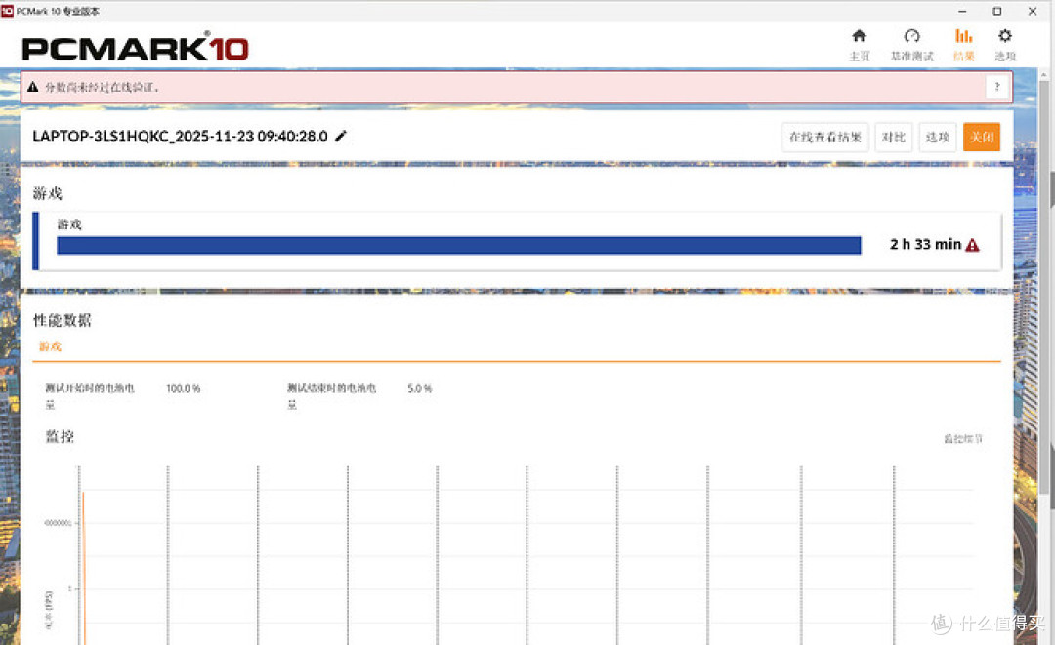
Task: Click the 2 h 33 min result value
Action: [925, 245]
